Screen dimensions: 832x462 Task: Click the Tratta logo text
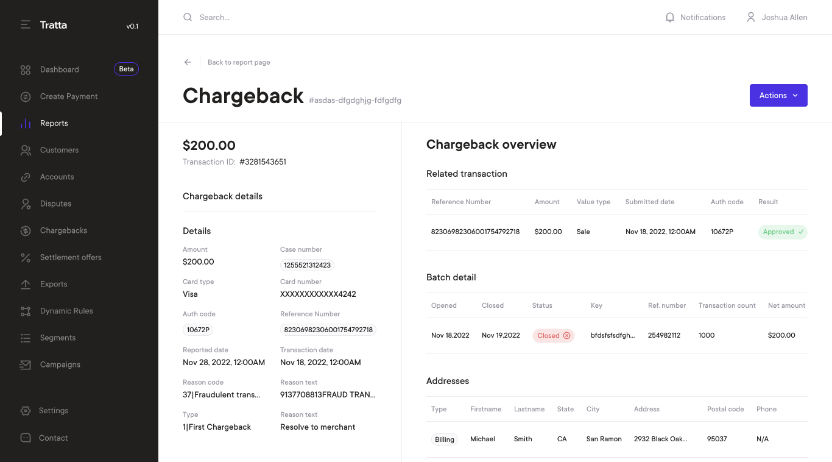(54, 25)
